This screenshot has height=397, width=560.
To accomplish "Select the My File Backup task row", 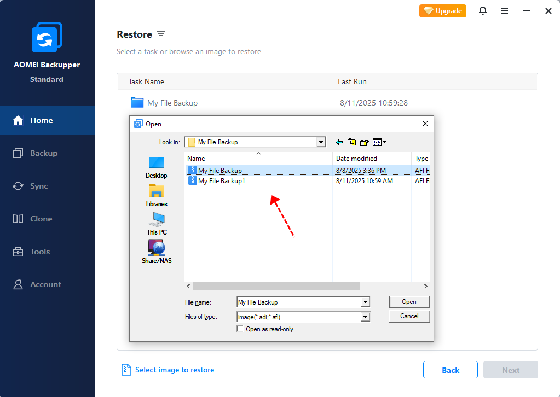I will click(327, 103).
